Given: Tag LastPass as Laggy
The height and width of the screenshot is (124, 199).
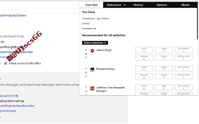Looking at the screenshot, I should click(164, 87).
